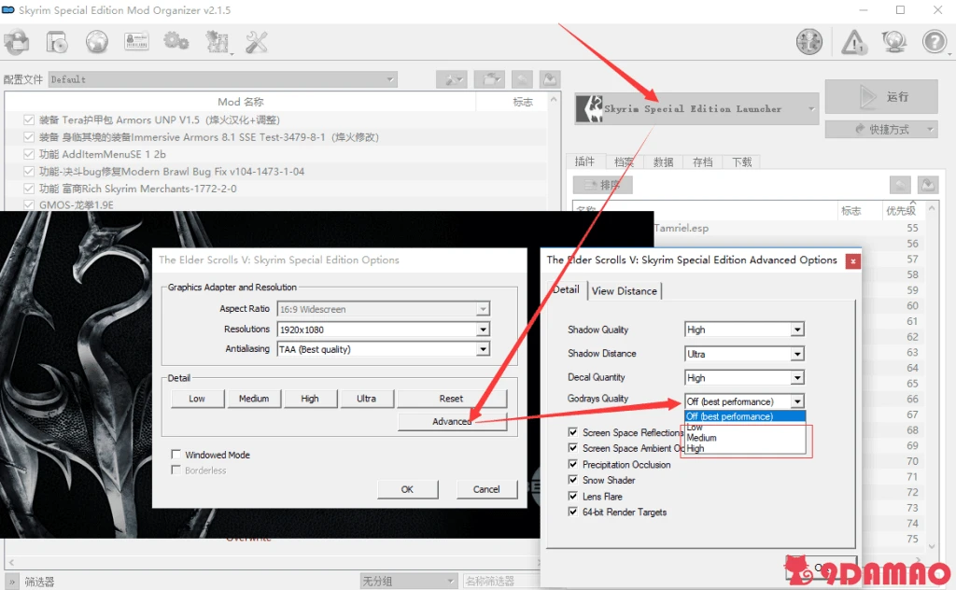
Task: Click the update globe icon
Action: coord(893,42)
